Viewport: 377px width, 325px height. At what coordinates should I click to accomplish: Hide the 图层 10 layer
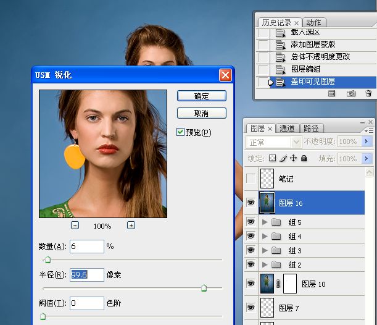251,283
